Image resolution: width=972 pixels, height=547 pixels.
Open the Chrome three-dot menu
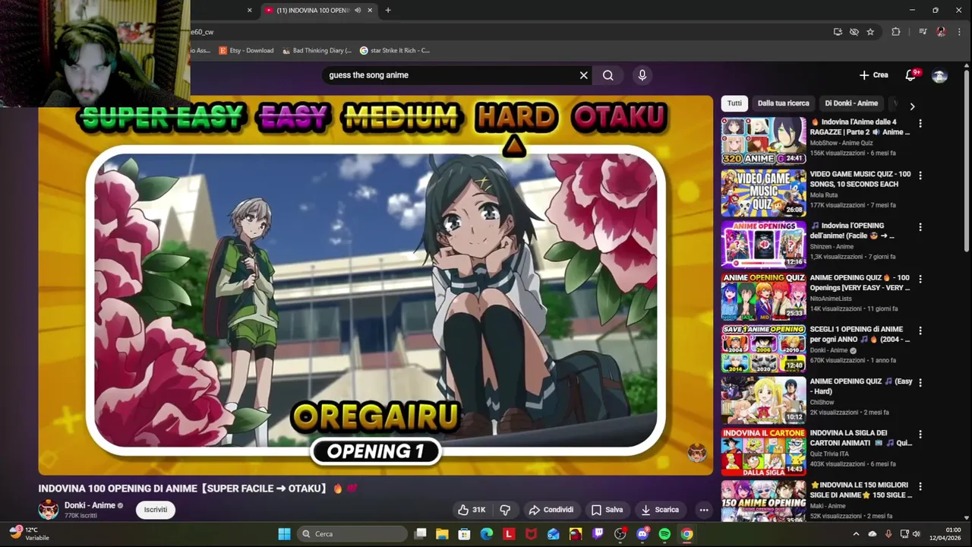coord(961,32)
